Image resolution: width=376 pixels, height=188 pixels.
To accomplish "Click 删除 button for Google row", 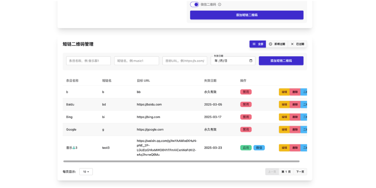I will (295, 129).
